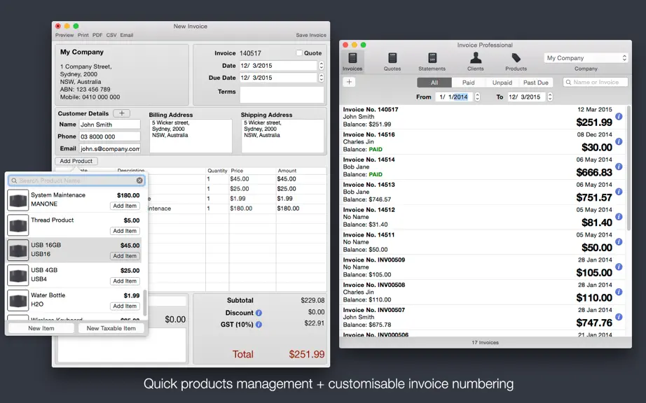Add Item for USB 4GB product
This screenshot has width=646, height=403.
125,281
